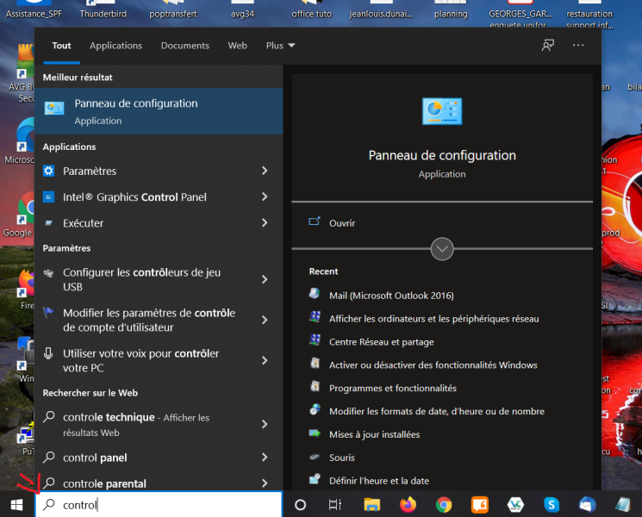Open the three-dots options menu
642x517 pixels.
point(578,46)
